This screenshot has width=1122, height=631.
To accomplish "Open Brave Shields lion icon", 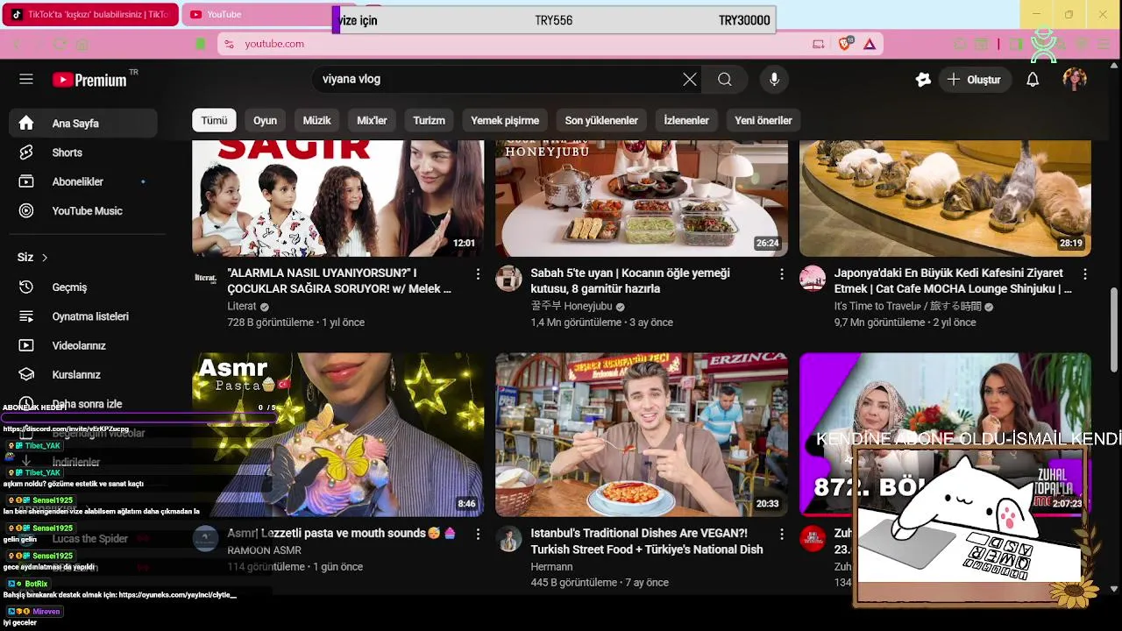I will (x=845, y=44).
